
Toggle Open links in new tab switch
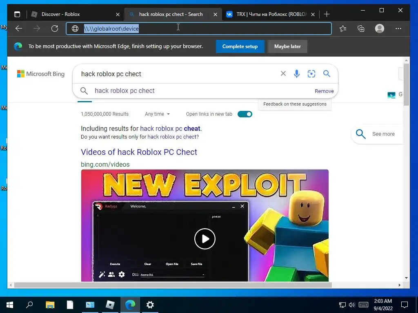[245, 114]
